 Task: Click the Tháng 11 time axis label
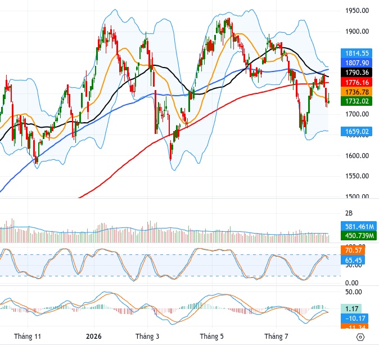tap(28, 337)
